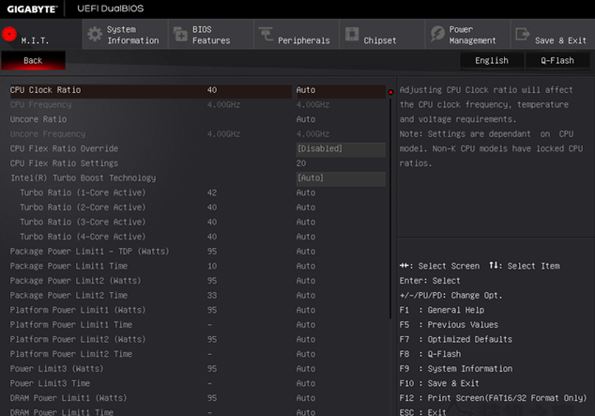Select the CPU Clock Ratio Auto field

pos(341,90)
